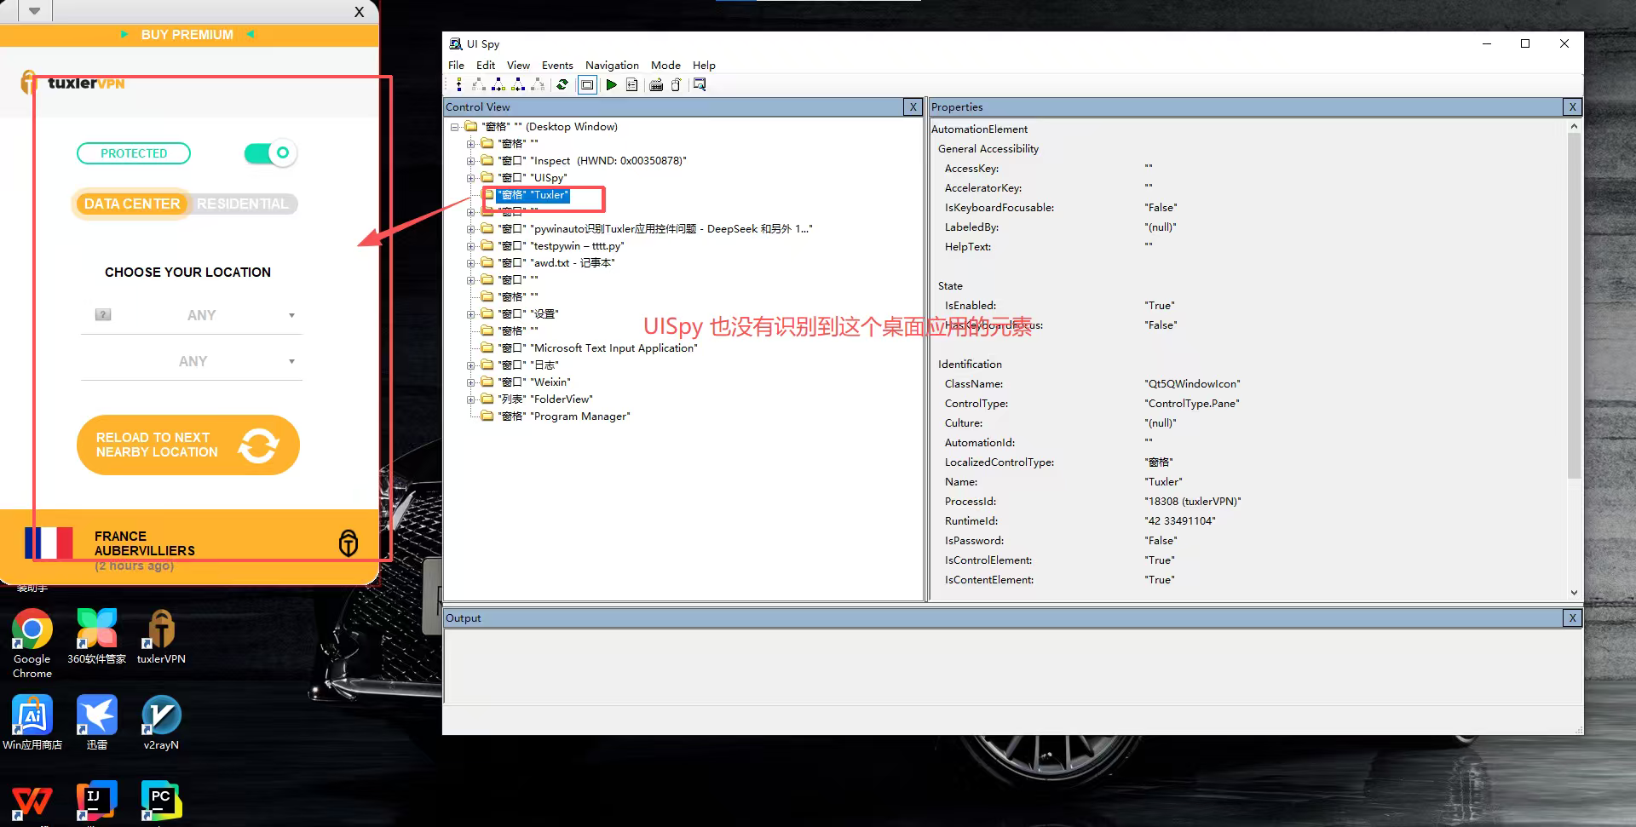Open Win应用商店 desktop icon

(32, 722)
